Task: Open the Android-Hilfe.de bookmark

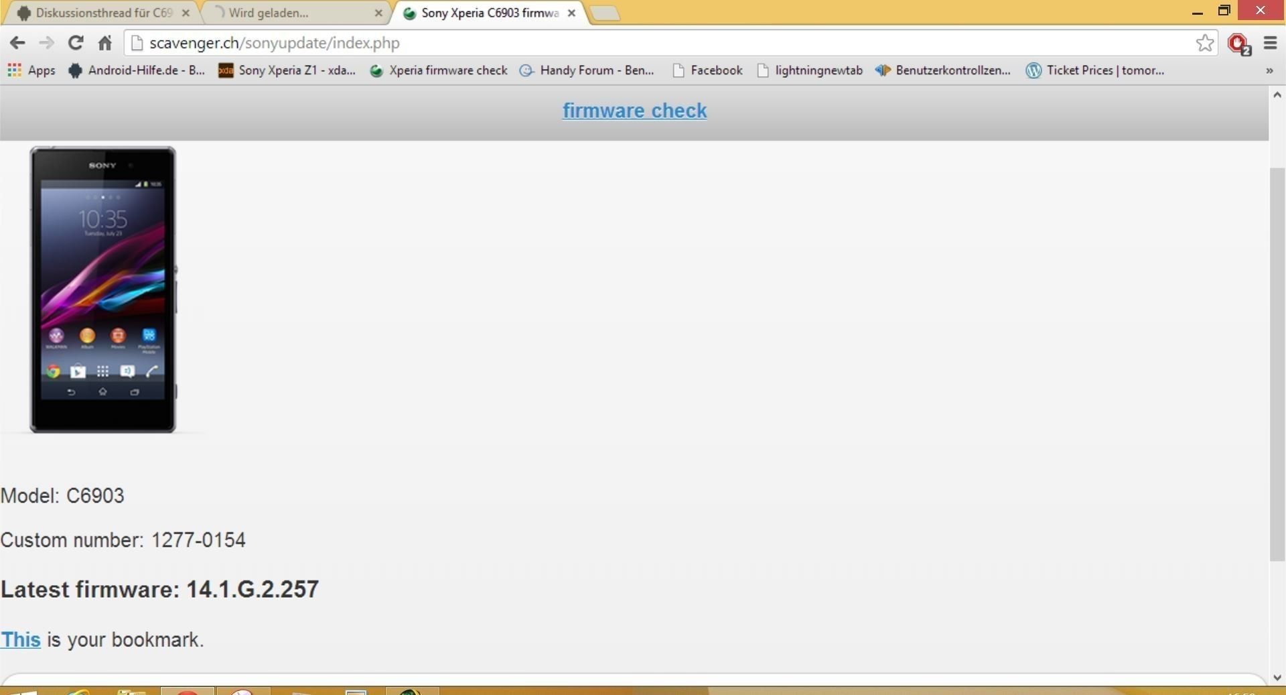Action: tap(137, 70)
